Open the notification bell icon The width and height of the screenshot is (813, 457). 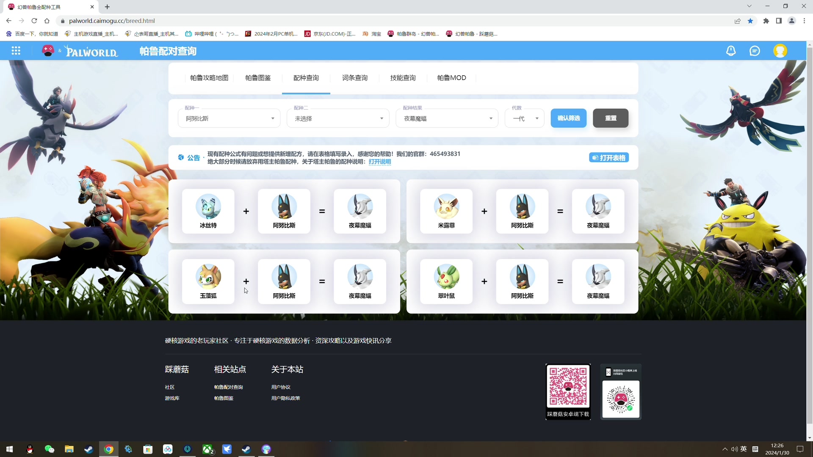tap(731, 50)
